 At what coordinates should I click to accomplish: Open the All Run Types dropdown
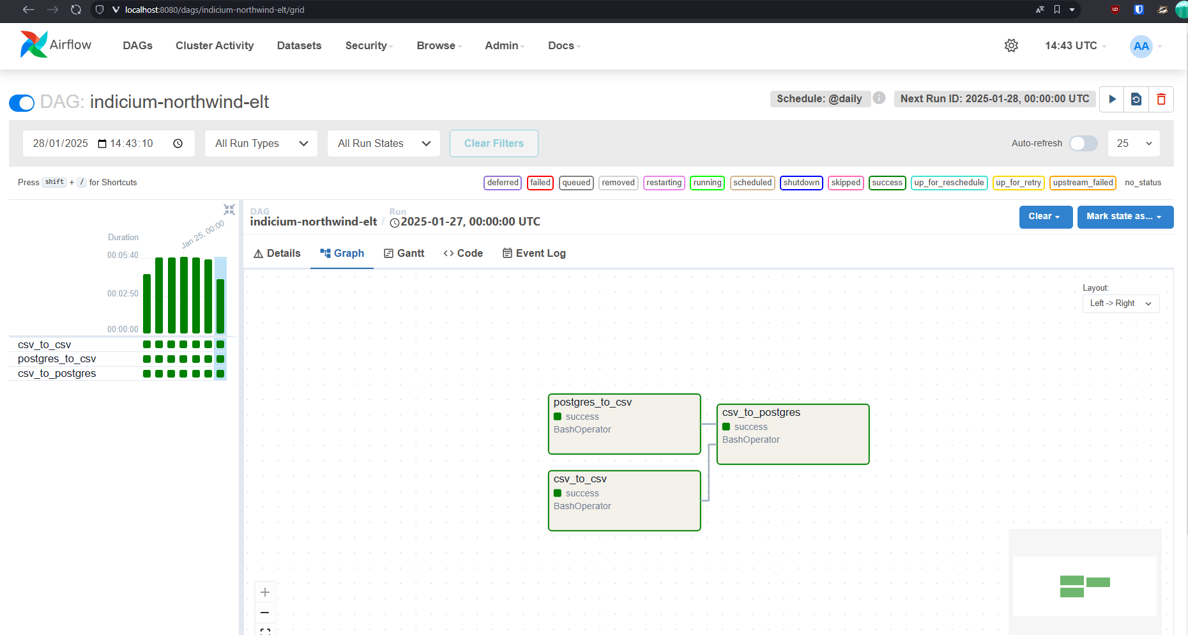pos(261,144)
